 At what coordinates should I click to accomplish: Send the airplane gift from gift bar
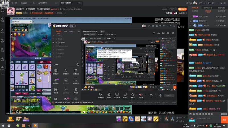click(143, 119)
